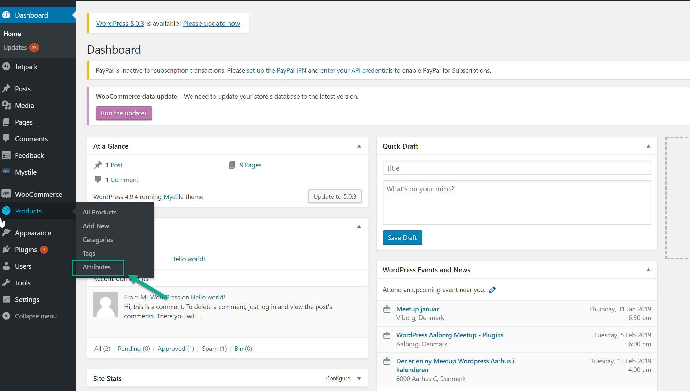
Task: Click the Plugins plug icon in sidebar
Action: [x=6, y=249]
